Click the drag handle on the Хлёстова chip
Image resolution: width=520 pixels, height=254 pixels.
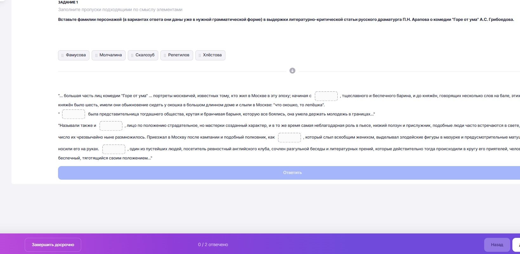click(x=200, y=55)
